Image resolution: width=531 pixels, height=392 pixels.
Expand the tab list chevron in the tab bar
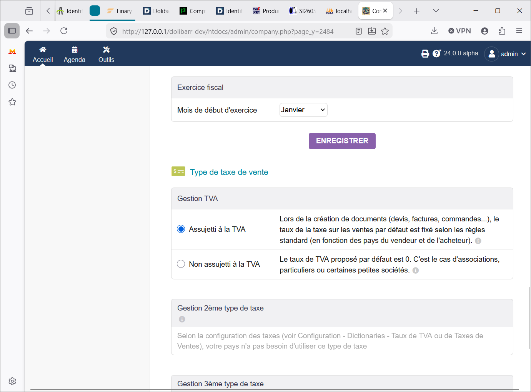coord(436,11)
